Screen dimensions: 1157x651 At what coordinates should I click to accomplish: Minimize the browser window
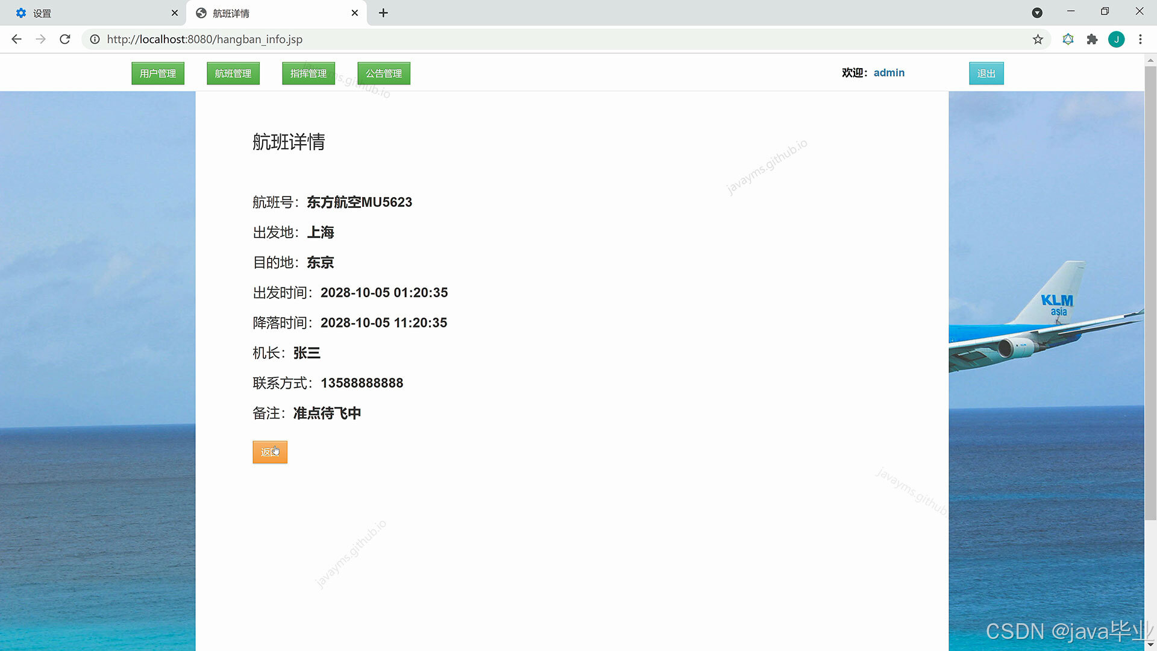click(1071, 11)
